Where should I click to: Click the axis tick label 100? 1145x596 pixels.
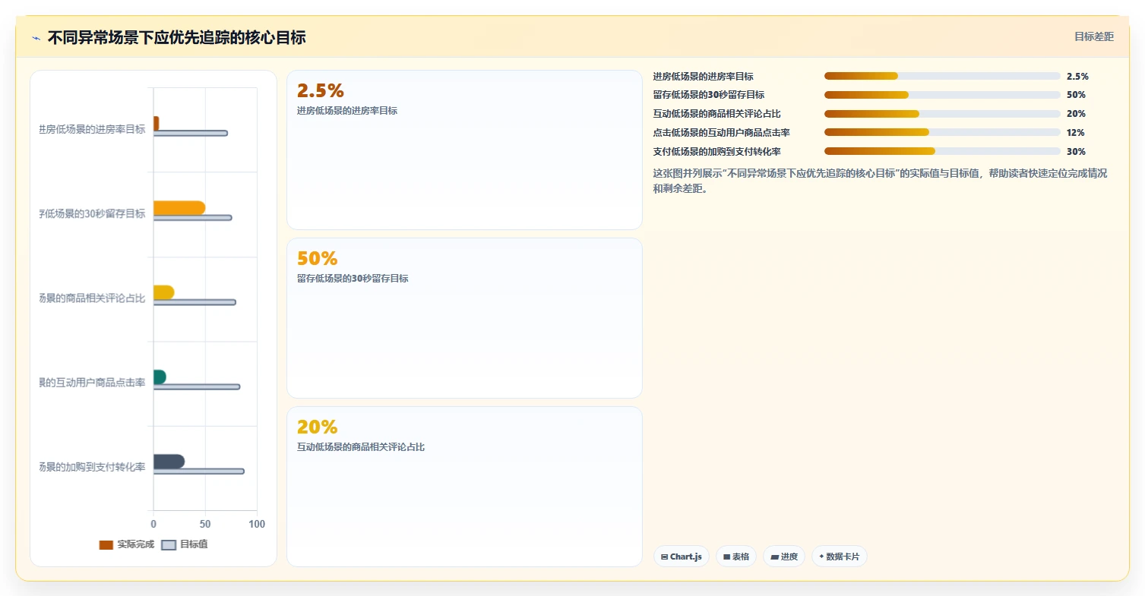coord(257,524)
